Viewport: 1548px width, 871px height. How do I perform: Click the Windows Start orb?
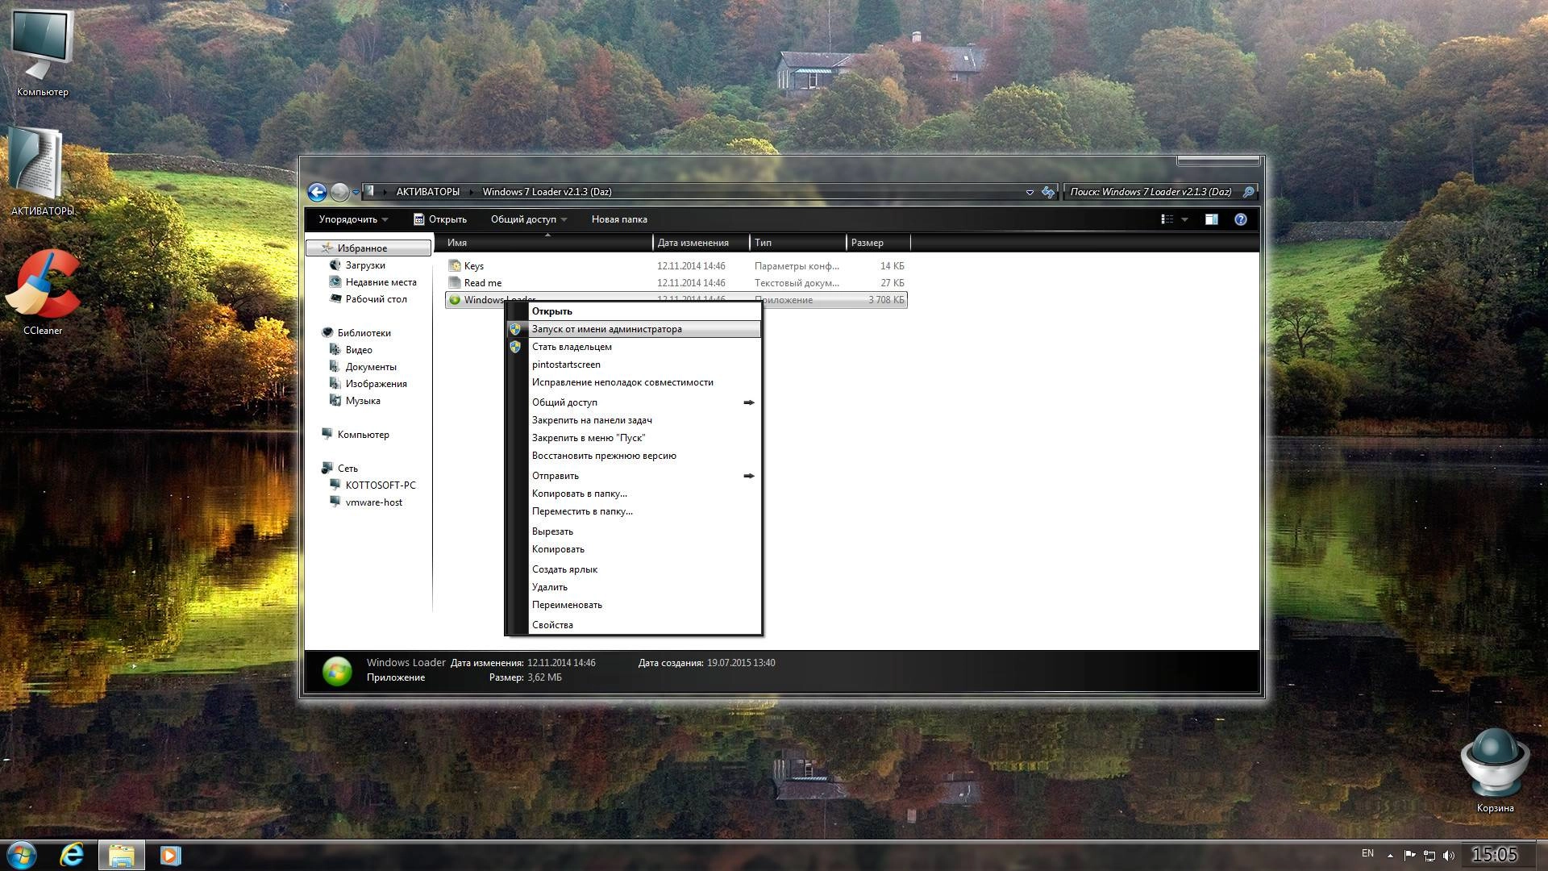coord(22,855)
